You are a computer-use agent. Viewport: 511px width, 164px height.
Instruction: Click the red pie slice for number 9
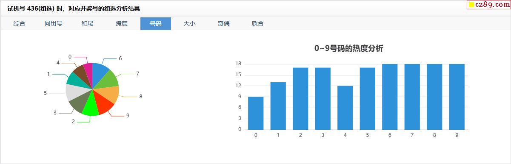(104, 105)
